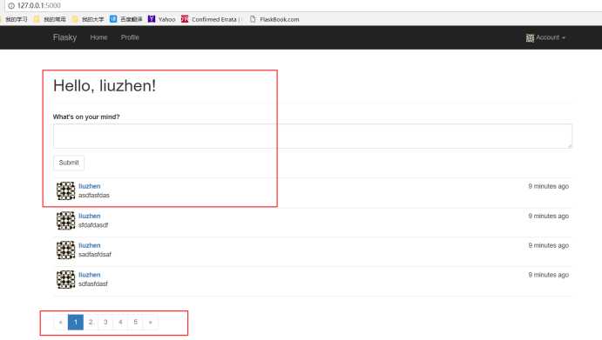Open the FlaskBook.com bookmark
Image resolution: width=602 pixels, height=340 pixels.
pos(274,19)
